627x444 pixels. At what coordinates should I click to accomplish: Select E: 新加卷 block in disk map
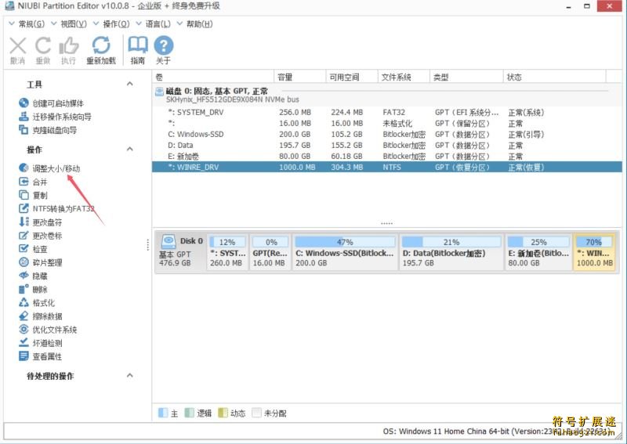pos(538,252)
